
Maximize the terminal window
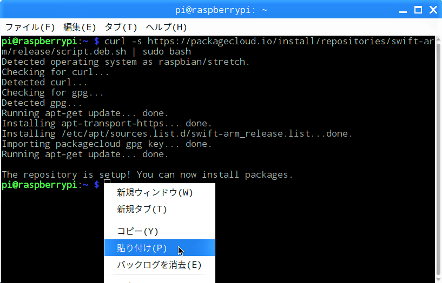click(x=418, y=10)
